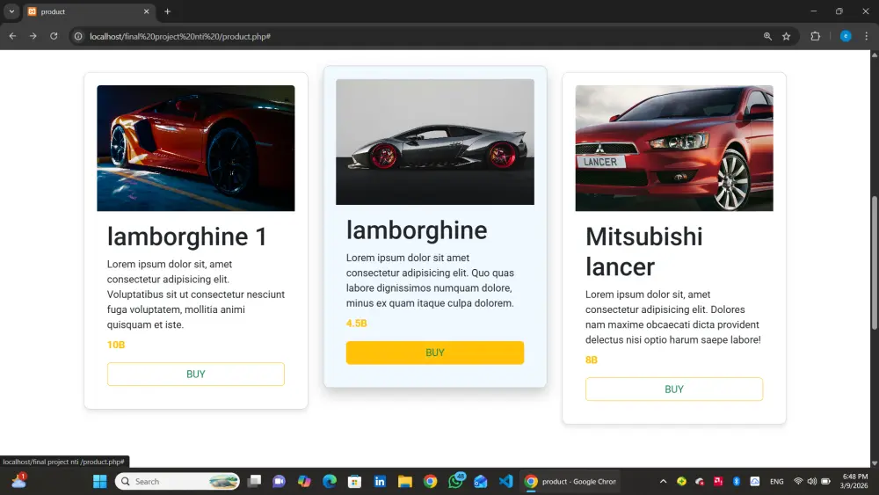Click the 4.5B price
Screen dimensions: 879x495
(357, 324)
